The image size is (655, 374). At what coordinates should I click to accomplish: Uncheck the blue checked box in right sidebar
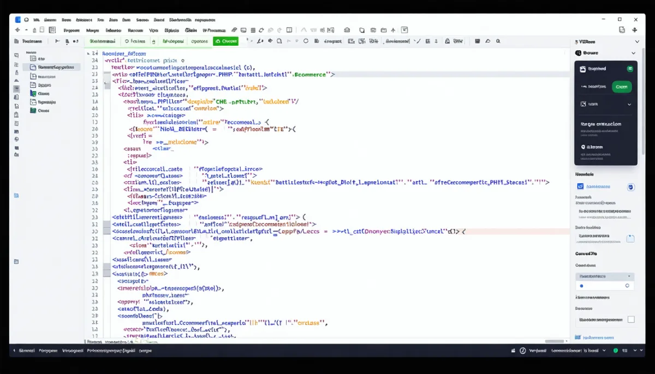point(580,186)
